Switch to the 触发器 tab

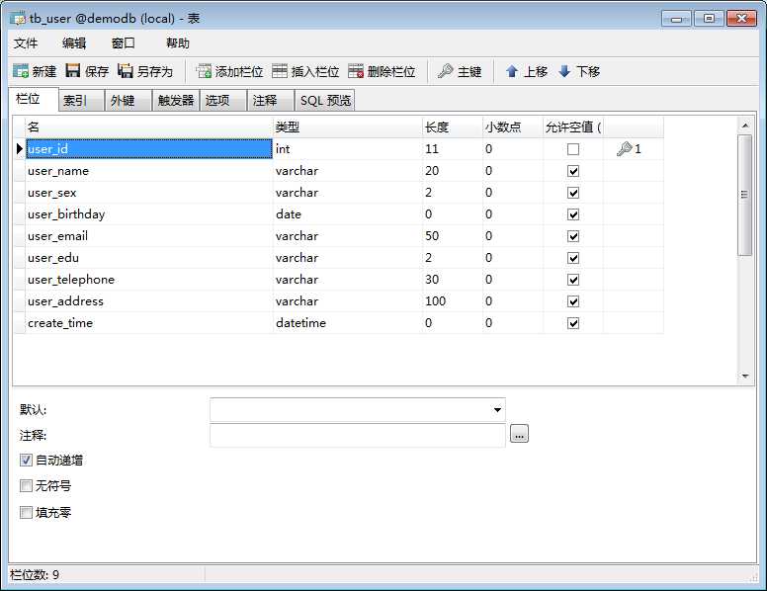coord(176,100)
